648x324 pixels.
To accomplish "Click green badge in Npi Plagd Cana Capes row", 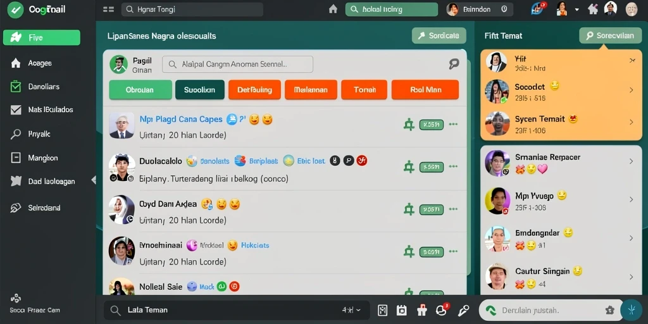I will pyautogui.click(x=432, y=125).
